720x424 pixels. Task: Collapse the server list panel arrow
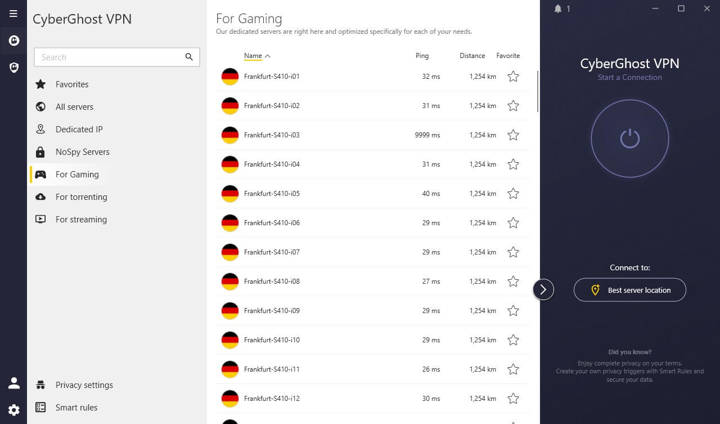543,289
